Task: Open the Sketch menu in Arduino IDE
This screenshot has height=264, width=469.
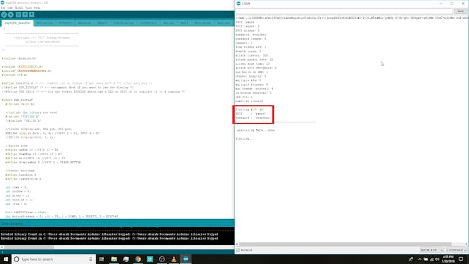Action: point(19,8)
